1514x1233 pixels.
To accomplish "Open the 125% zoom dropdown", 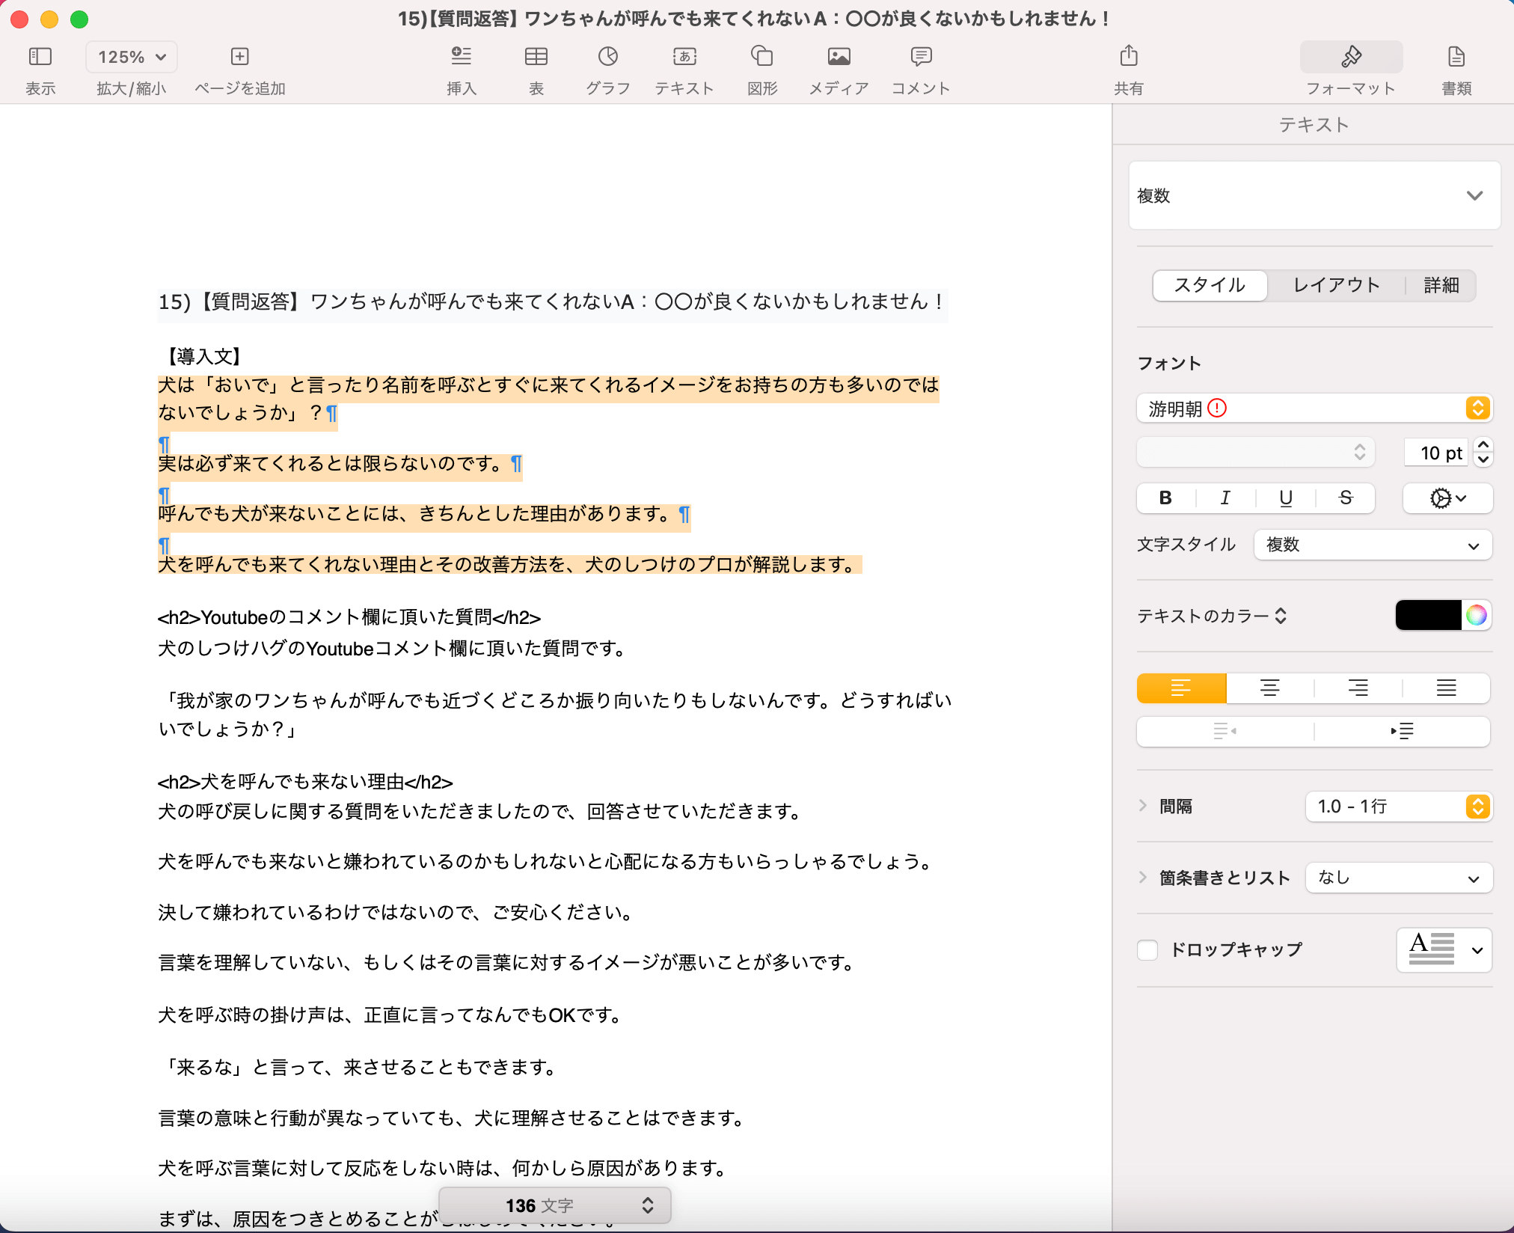I will [x=132, y=57].
